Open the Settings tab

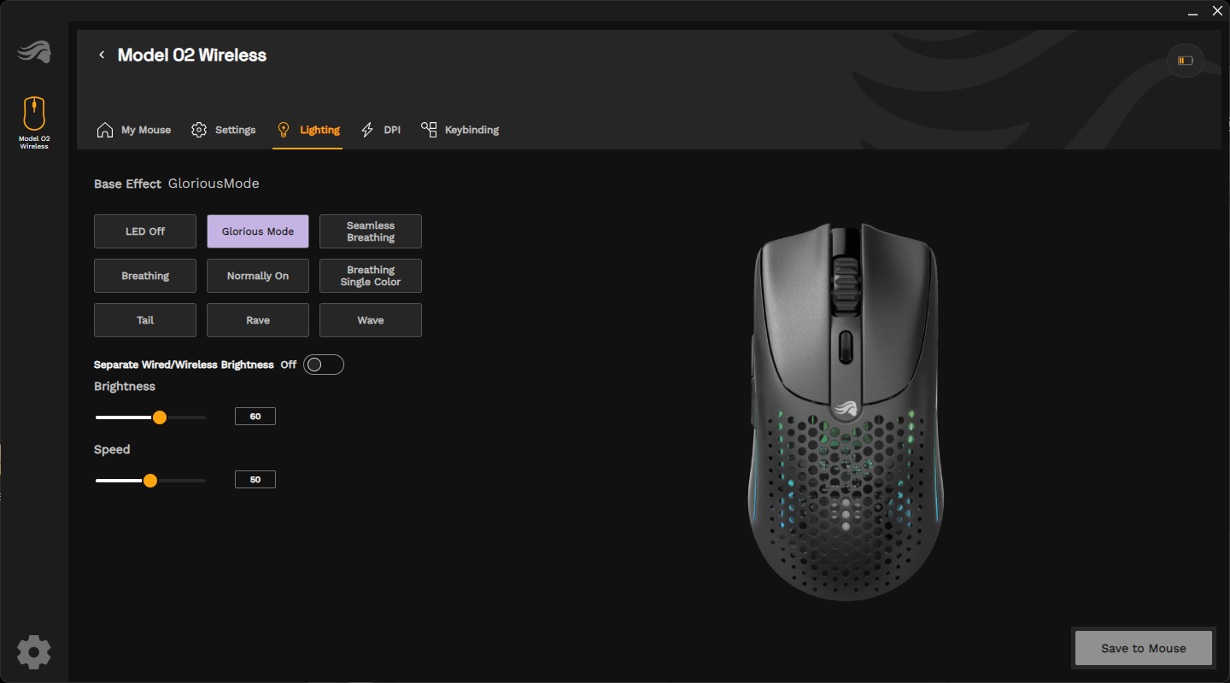tap(224, 130)
